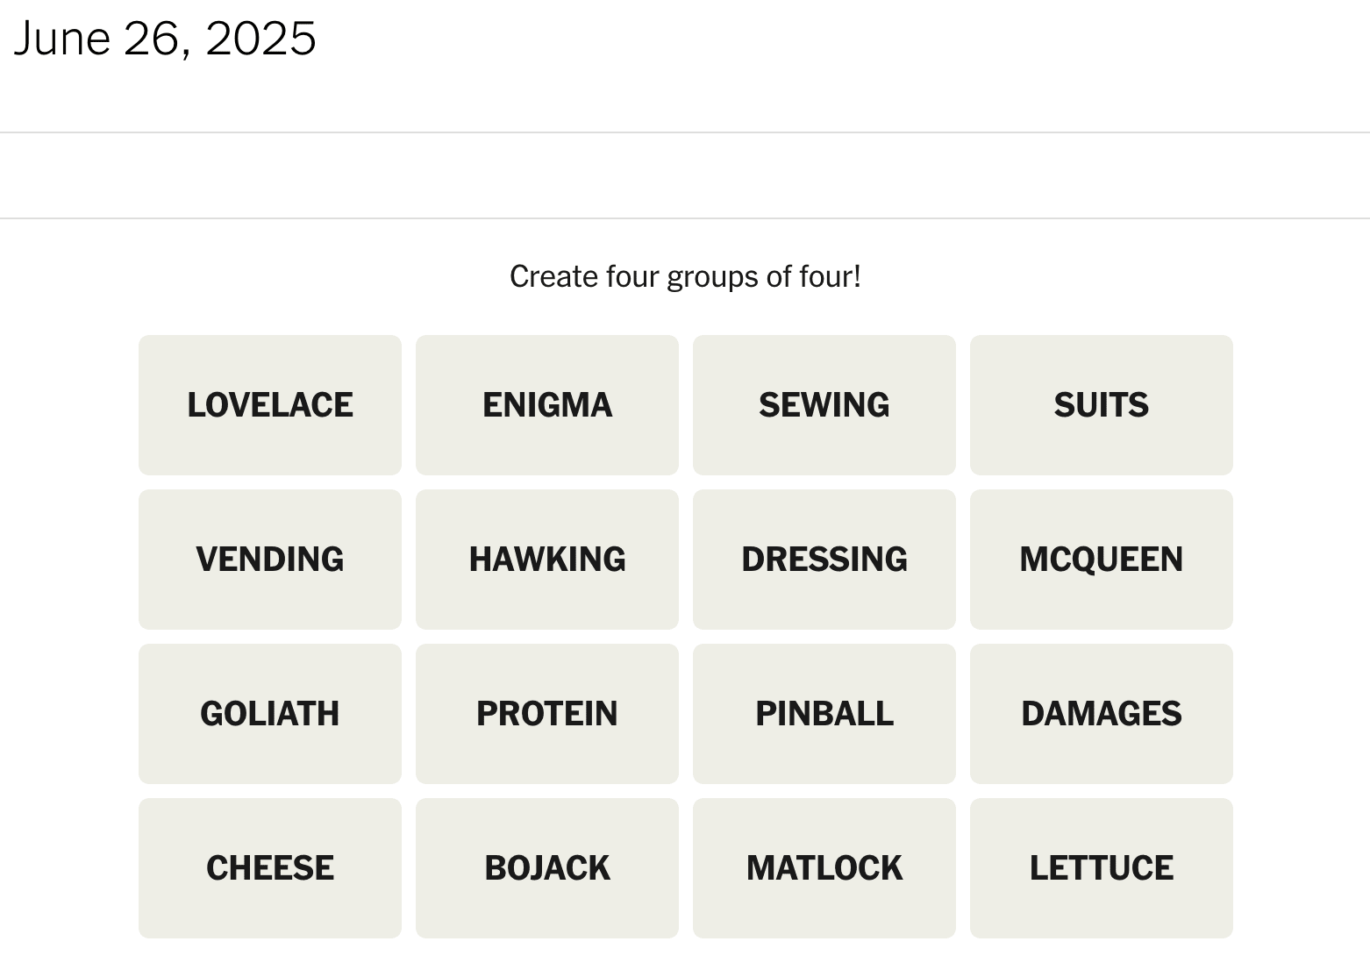Select the PINBALL tile
The image size is (1370, 970).
point(824,714)
